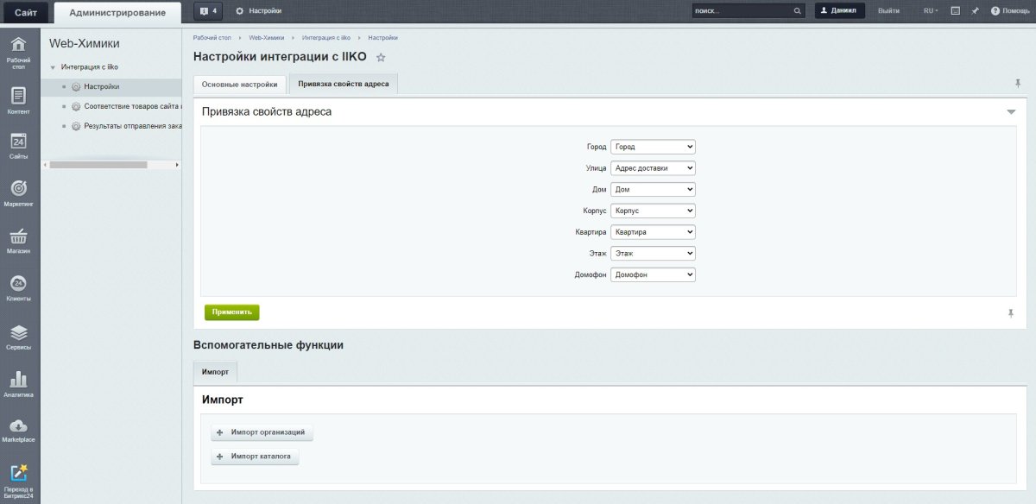This screenshot has height=504, width=1036.
Task: Start Импорт организаций
Action: 261,432
